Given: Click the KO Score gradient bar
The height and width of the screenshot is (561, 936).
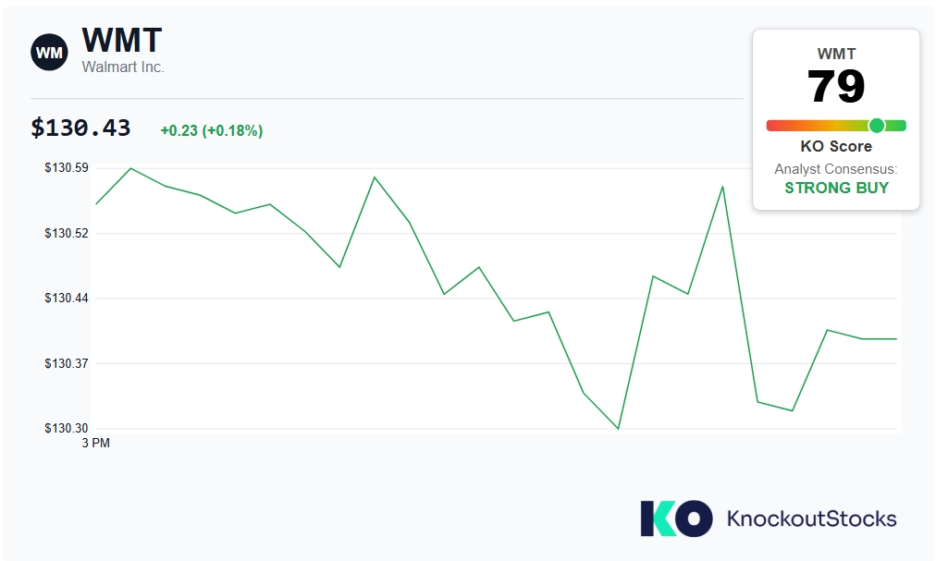Looking at the screenshot, I should (836, 126).
